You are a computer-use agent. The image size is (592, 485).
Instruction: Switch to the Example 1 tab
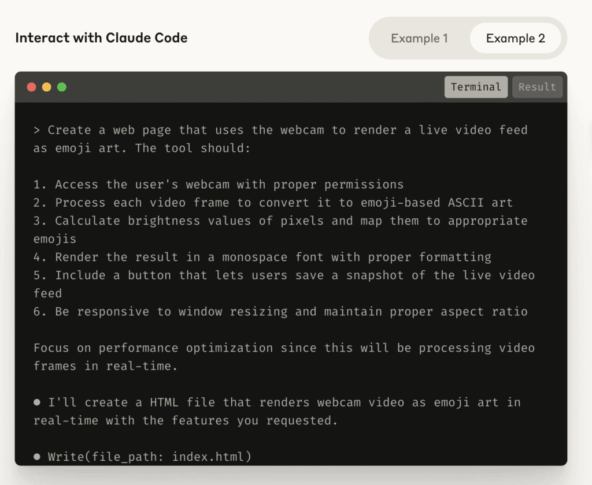pos(420,38)
